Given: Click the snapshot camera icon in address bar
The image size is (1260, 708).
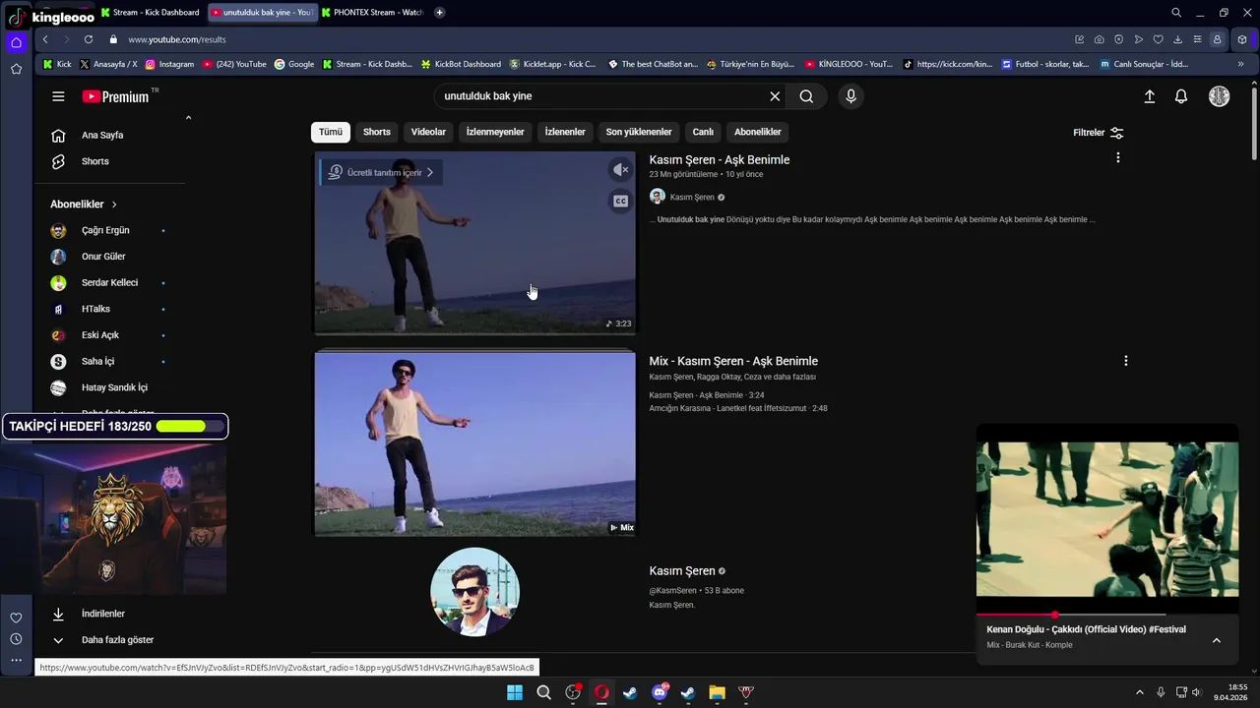Looking at the screenshot, I should (x=1099, y=39).
